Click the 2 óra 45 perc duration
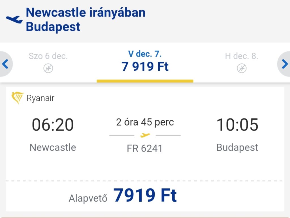The width and height of the screenshot is (290, 218). click(x=145, y=122)
